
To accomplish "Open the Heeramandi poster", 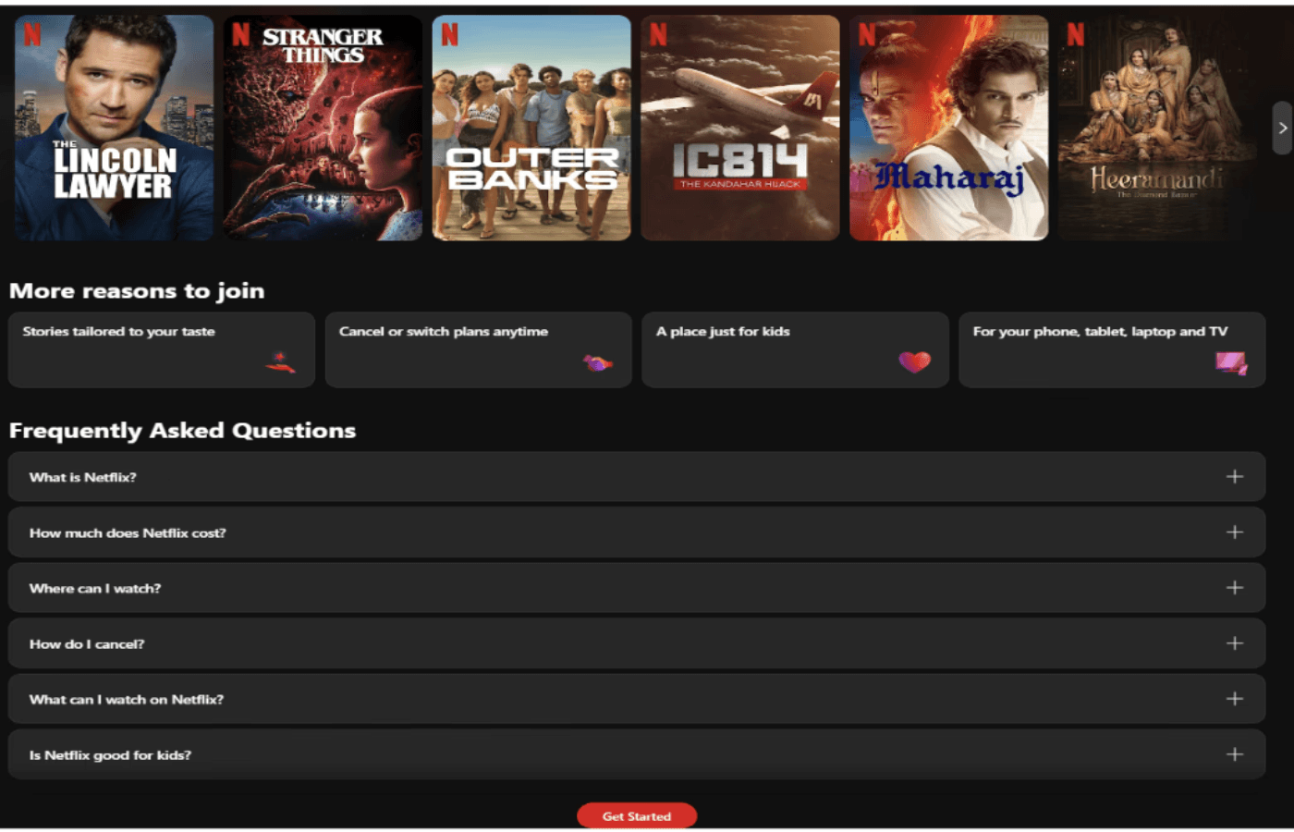I will 1158,128.
